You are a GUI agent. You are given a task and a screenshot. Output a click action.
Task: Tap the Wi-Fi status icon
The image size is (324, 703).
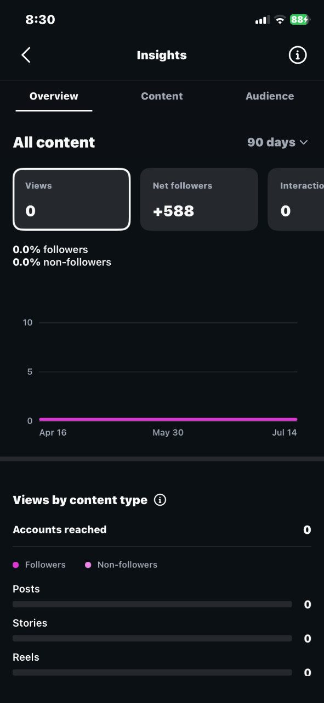coord(280,20)
